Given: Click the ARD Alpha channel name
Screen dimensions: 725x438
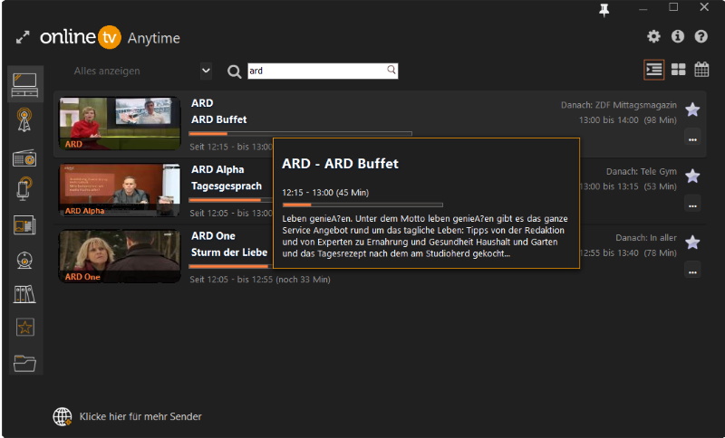Looking at the screenshot, I should point(217,169).
